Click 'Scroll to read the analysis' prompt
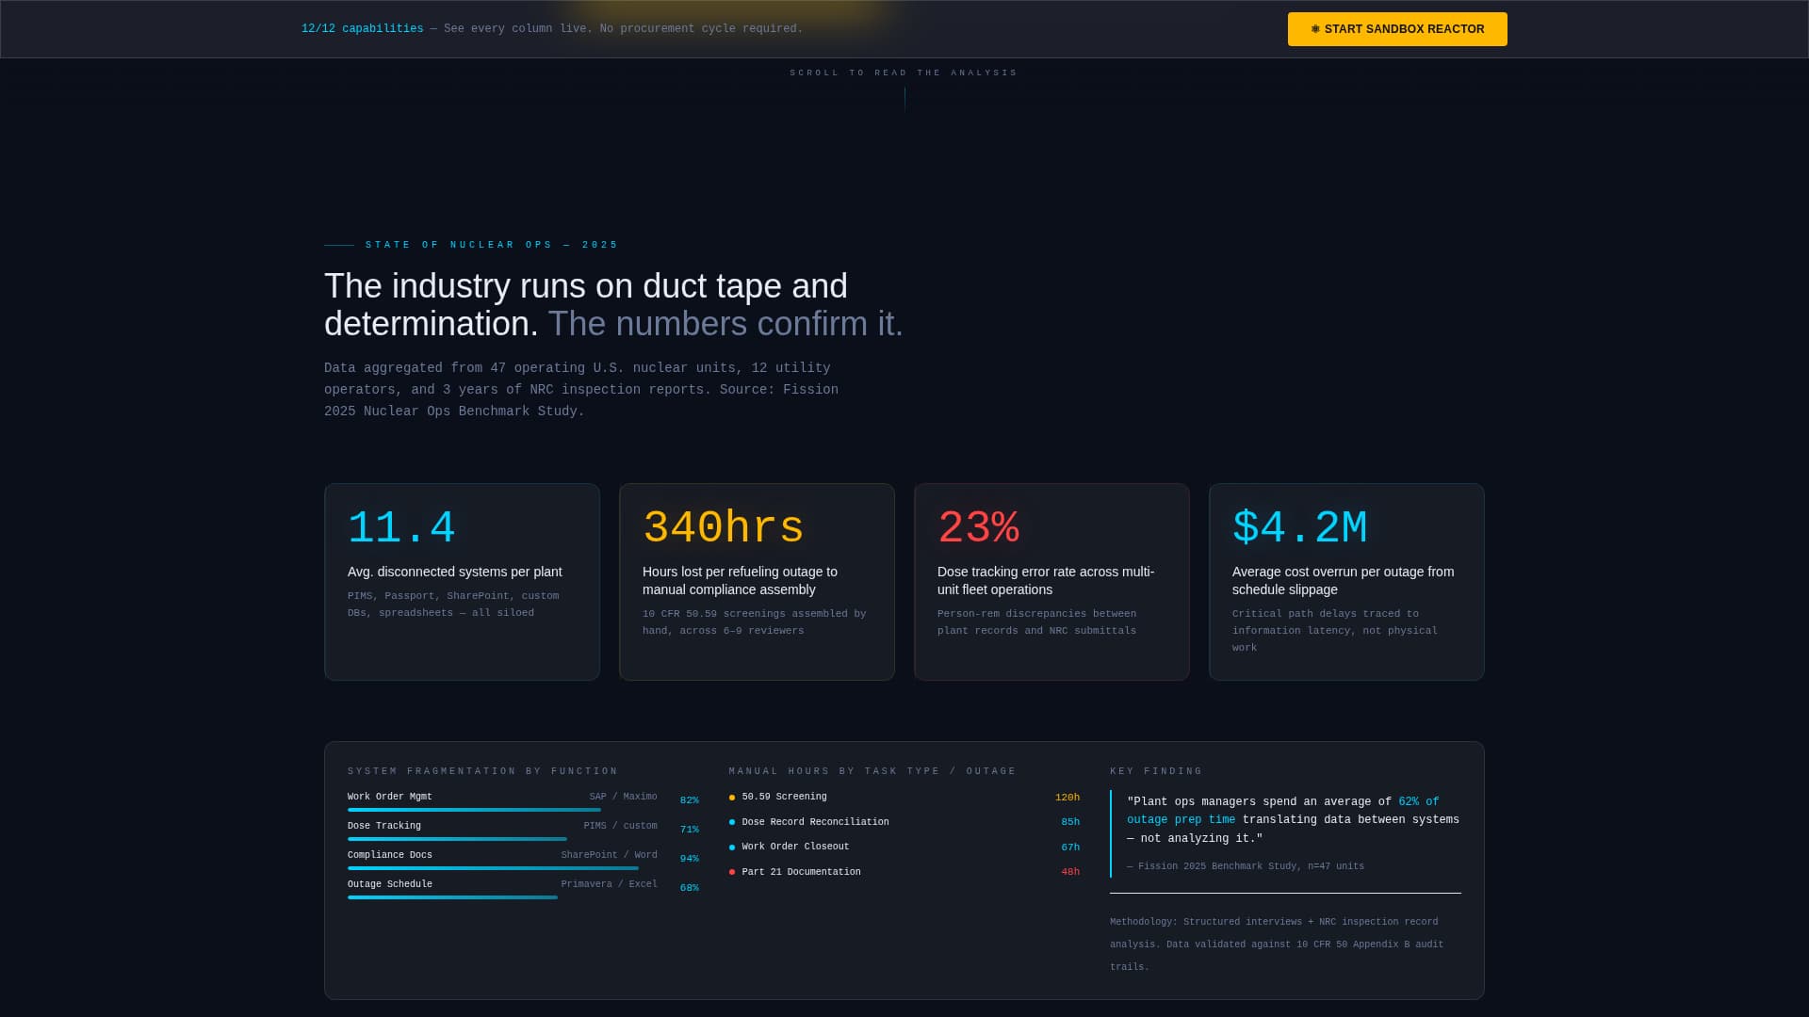The image size is (1809, 1017). coord(904,73)
